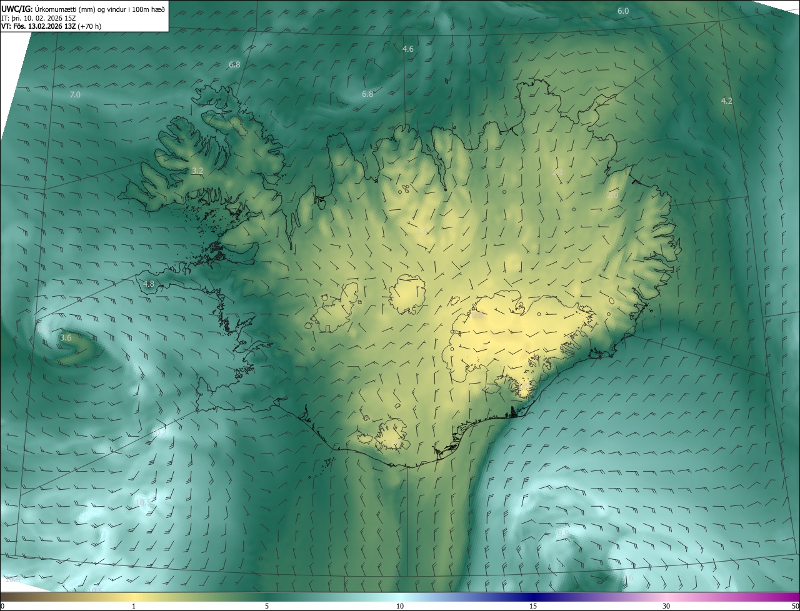
Task: Click the '9.9' value label over the sea
Action: coord(562,533)
